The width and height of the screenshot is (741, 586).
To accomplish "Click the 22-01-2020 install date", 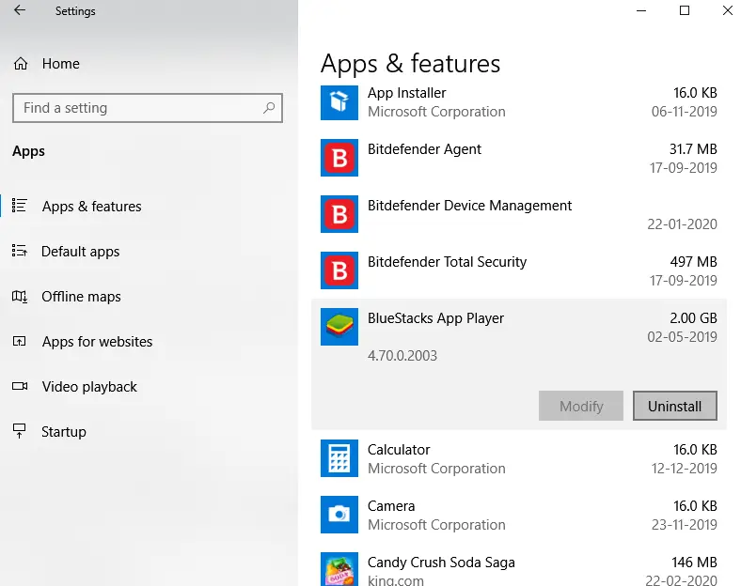I will point(683,224).
